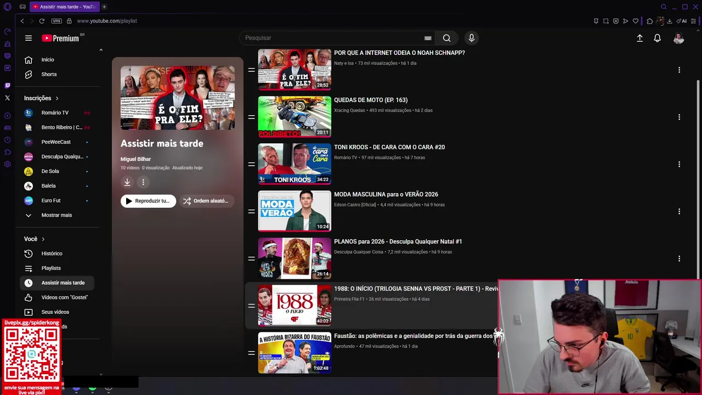
Task: Open X (Twitter) in the Opera sidebar
Action: [x=7, y=98]
